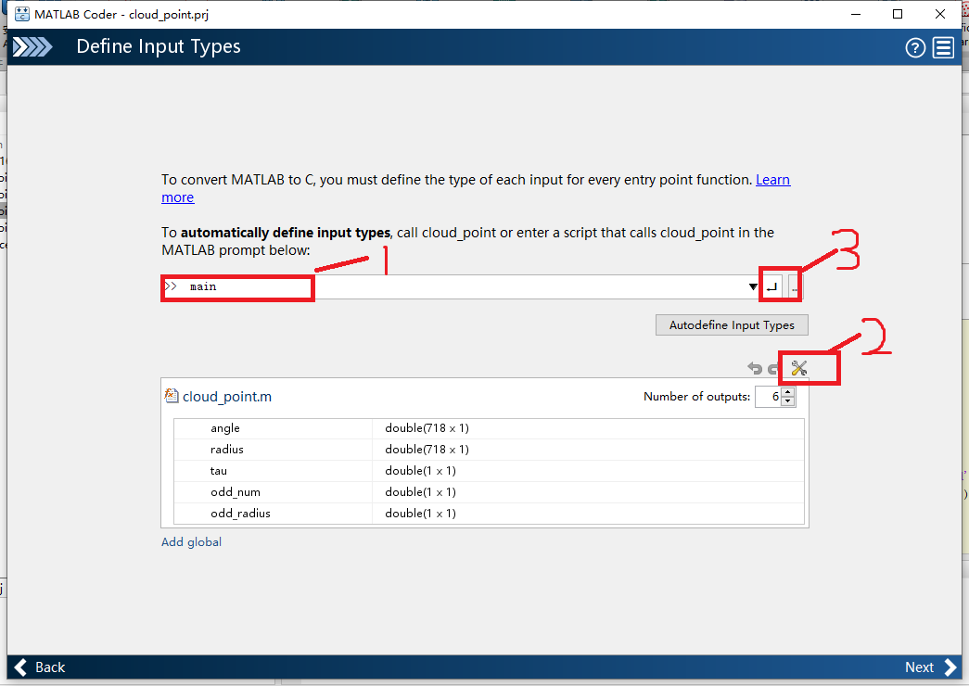The width and height of the screenshot is (969, 686).
Task: Open the help question mark icon
Action: [x=915, y=47]
